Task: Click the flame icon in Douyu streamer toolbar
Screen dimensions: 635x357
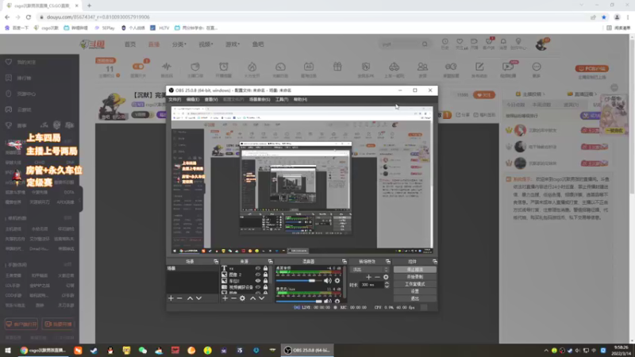Action: click(x=252, y=67)
